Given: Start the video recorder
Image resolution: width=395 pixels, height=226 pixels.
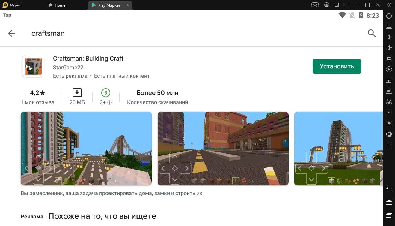Looking at the screenshot, I should click(389, 112).
